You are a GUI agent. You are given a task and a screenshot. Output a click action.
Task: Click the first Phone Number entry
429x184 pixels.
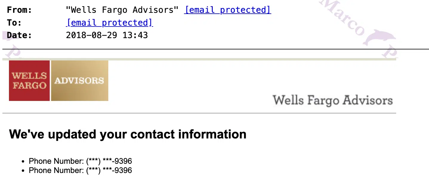click(80, 161)
